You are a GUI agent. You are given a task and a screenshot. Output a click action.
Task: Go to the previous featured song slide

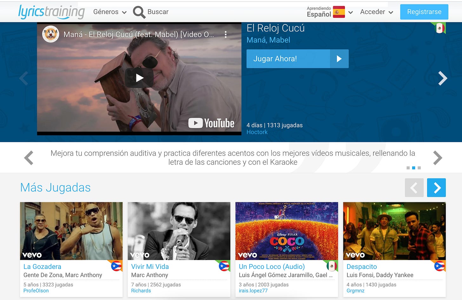[x=24, y=78]
